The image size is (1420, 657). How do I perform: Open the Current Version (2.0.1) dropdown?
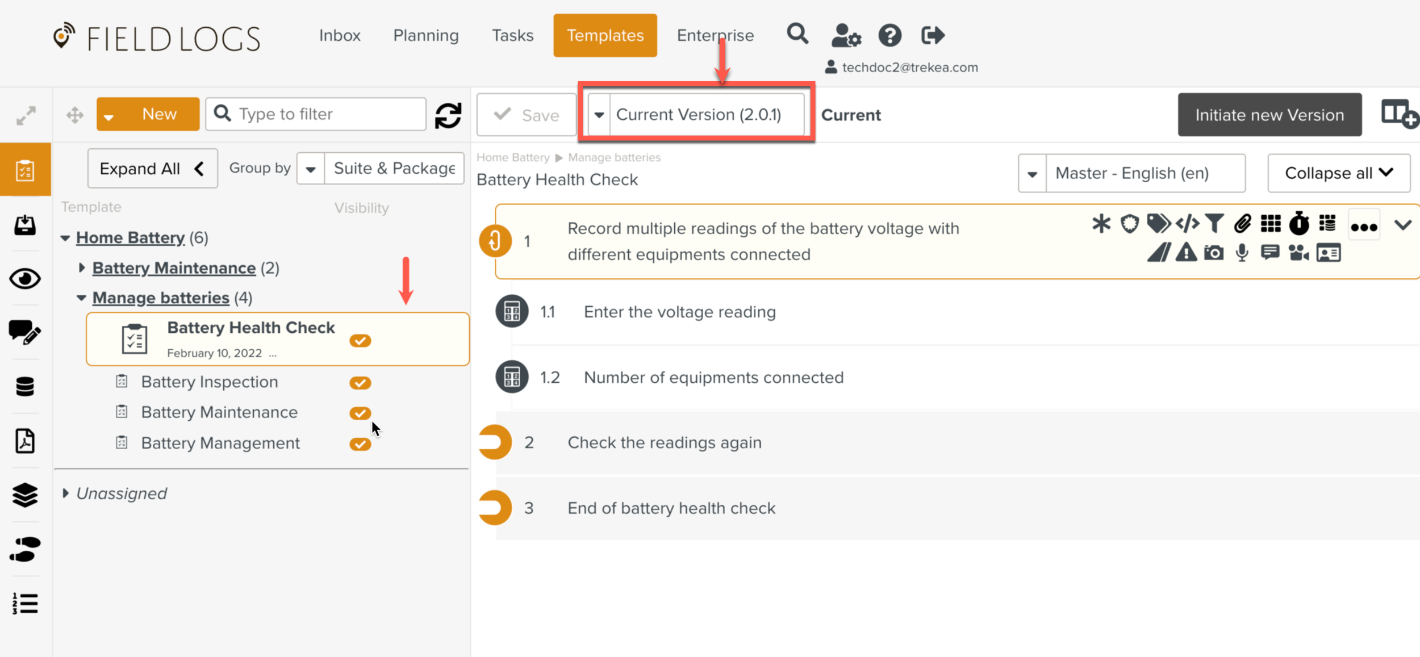pyautogui.click(x=696, y=115)
